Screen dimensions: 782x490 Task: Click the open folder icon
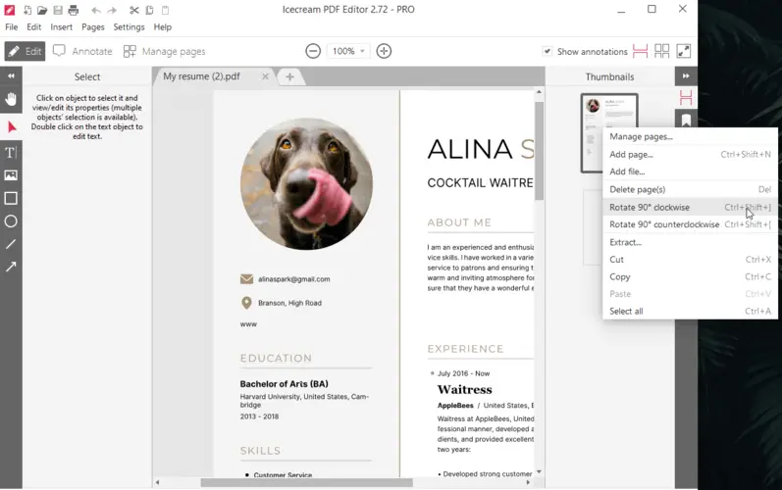(x=42, y=10)
